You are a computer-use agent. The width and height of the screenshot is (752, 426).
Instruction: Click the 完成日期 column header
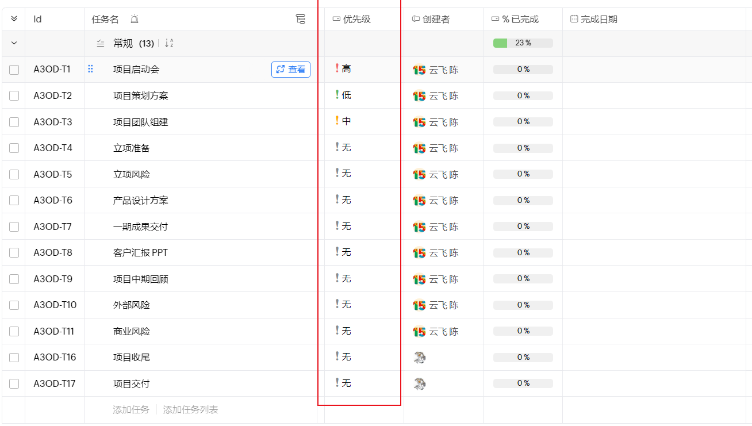tap(598, 19)
